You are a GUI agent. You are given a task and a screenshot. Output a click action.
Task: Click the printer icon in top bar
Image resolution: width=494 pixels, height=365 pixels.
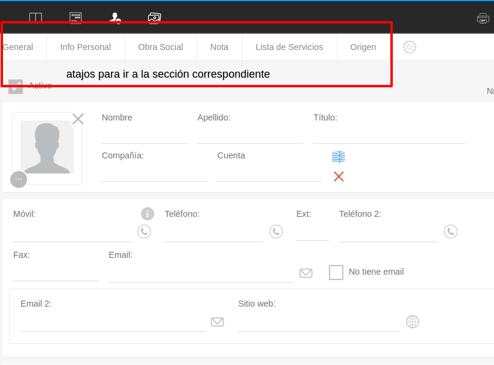[483, 18]
